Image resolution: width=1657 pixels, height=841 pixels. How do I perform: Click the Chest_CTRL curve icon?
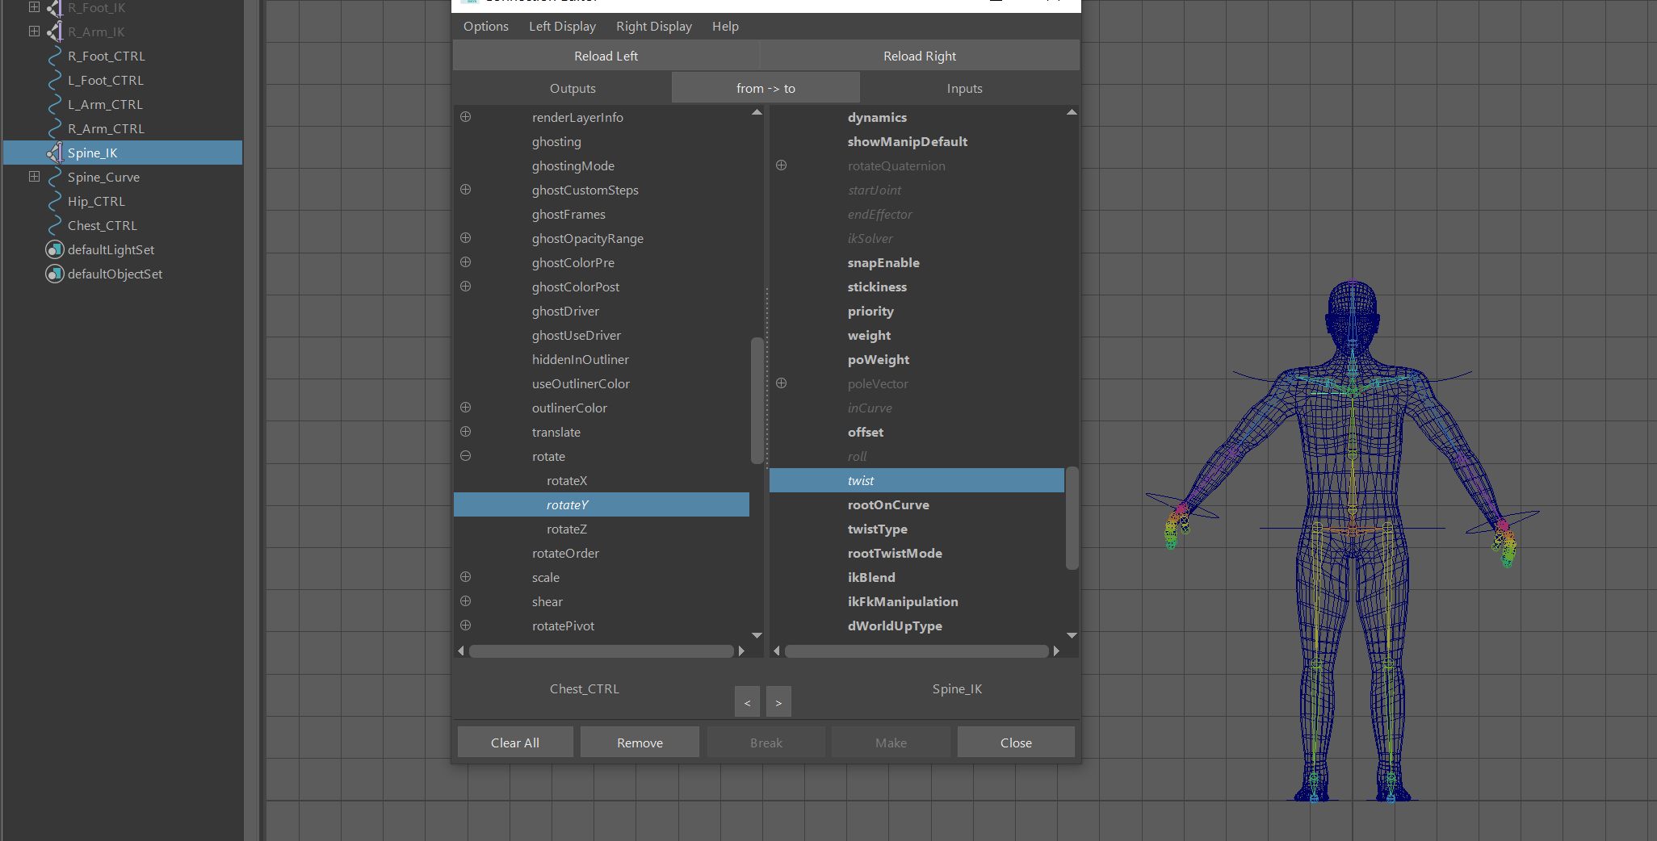pos(54,225)
